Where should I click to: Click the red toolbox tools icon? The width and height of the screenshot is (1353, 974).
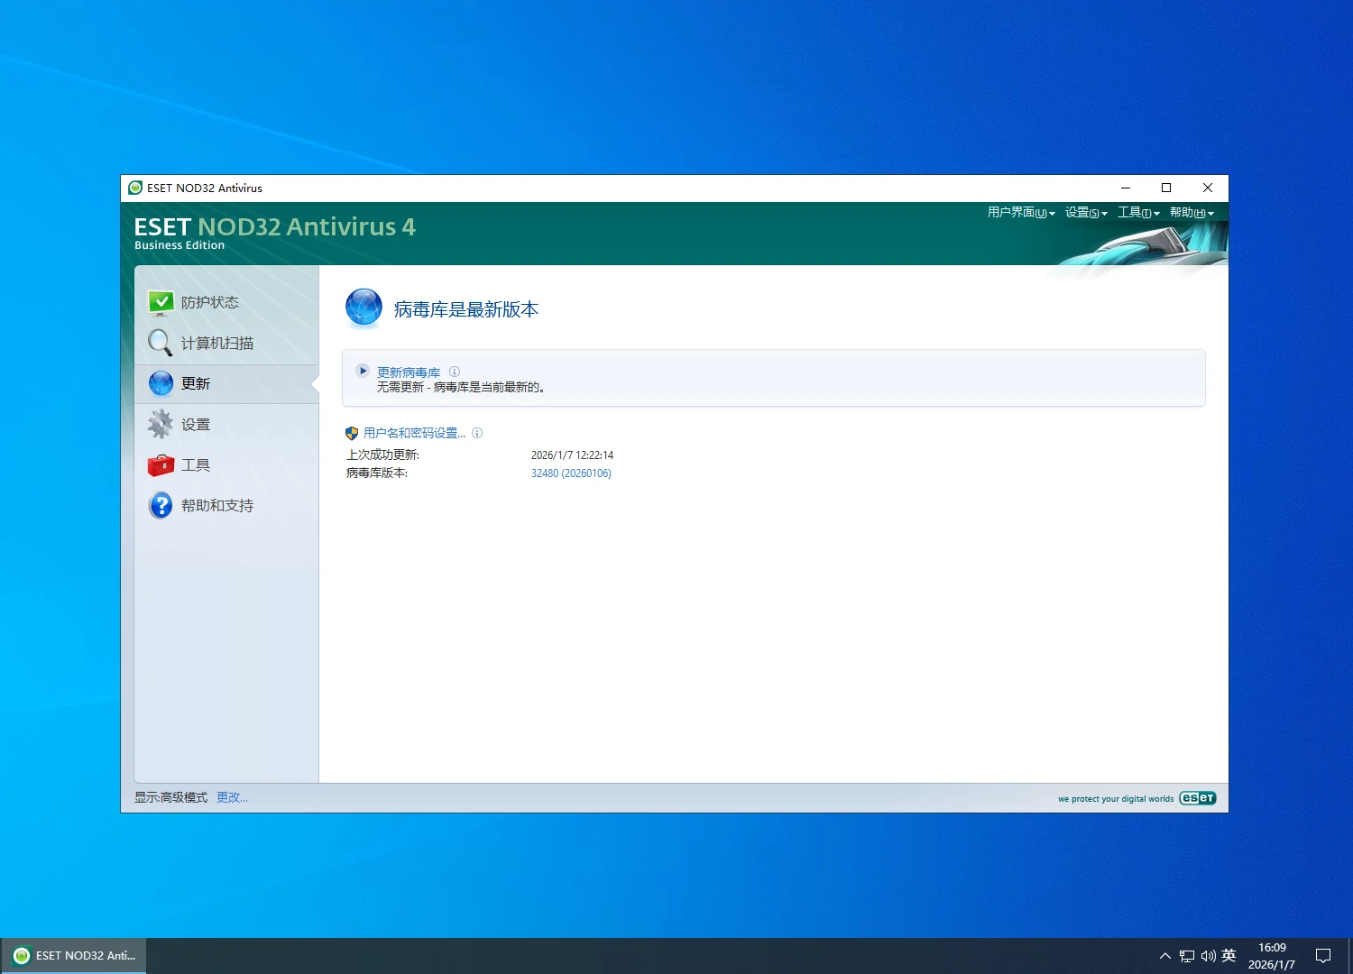click(x=161, y=465)
